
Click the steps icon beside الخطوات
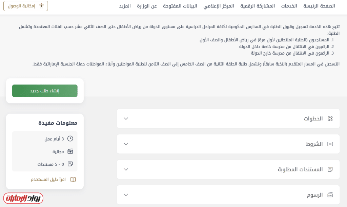click(x=330, y=118)
